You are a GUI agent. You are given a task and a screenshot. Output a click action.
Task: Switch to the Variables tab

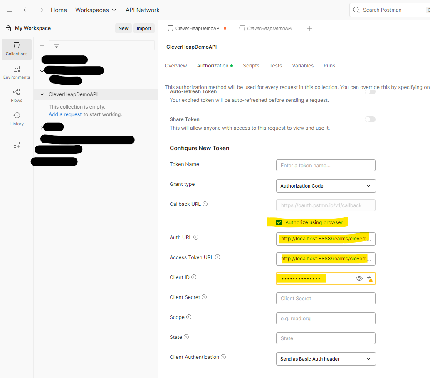point(303,65)
